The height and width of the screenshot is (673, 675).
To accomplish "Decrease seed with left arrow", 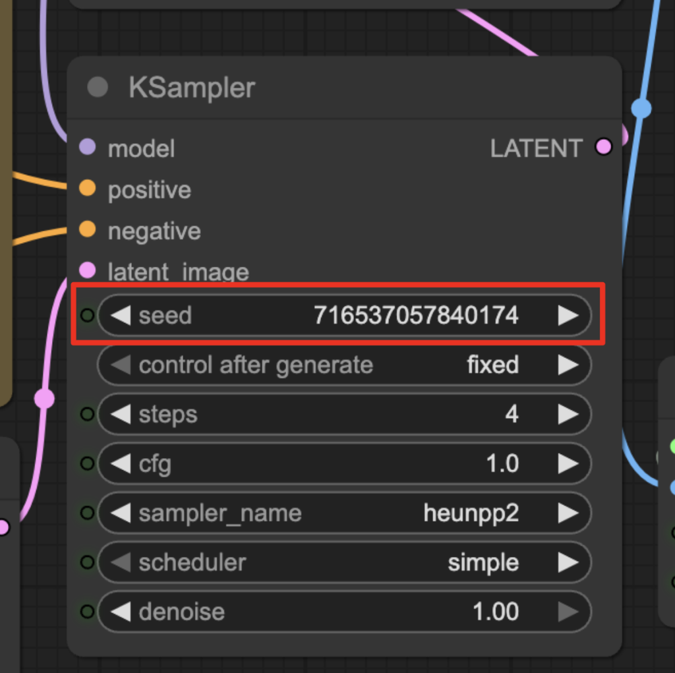I will [x=120, y=316].
